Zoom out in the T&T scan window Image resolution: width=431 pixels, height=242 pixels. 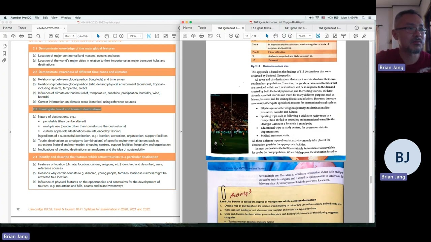(x=284, y=36)
